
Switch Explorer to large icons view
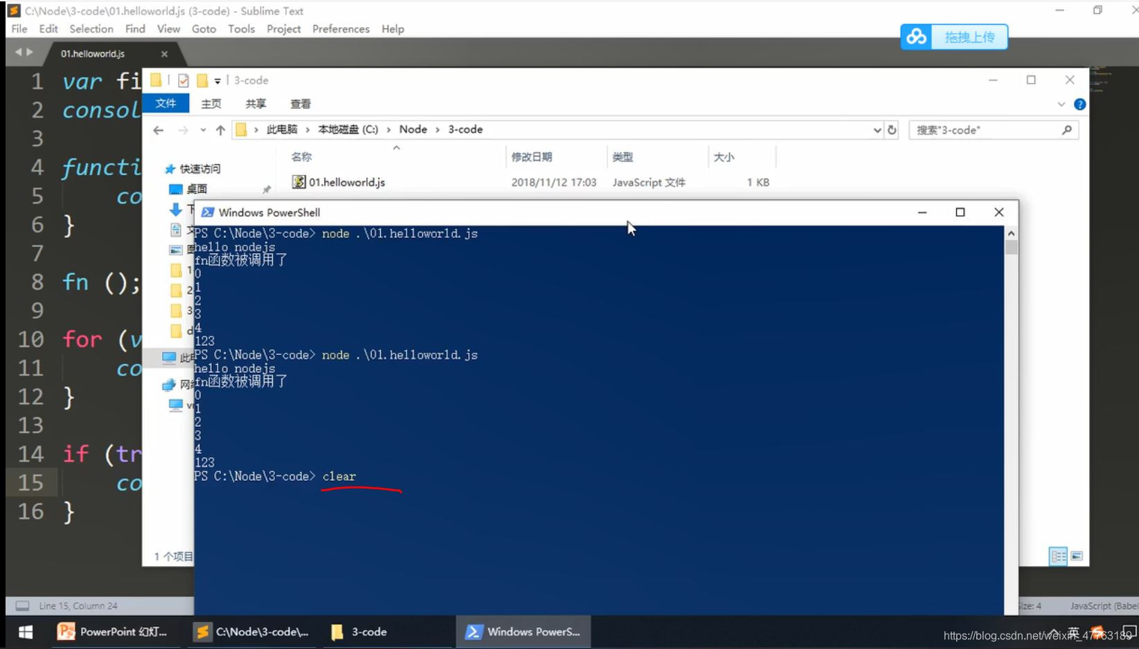click(x=1077, y=556)
